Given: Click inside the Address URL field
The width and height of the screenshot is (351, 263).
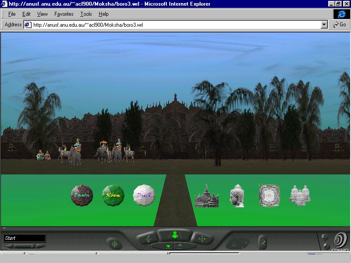Looking at the screenshot, I should 175,25.
